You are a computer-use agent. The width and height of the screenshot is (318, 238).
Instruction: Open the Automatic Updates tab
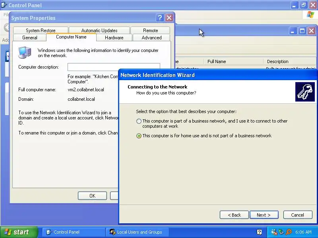[99, 31]
